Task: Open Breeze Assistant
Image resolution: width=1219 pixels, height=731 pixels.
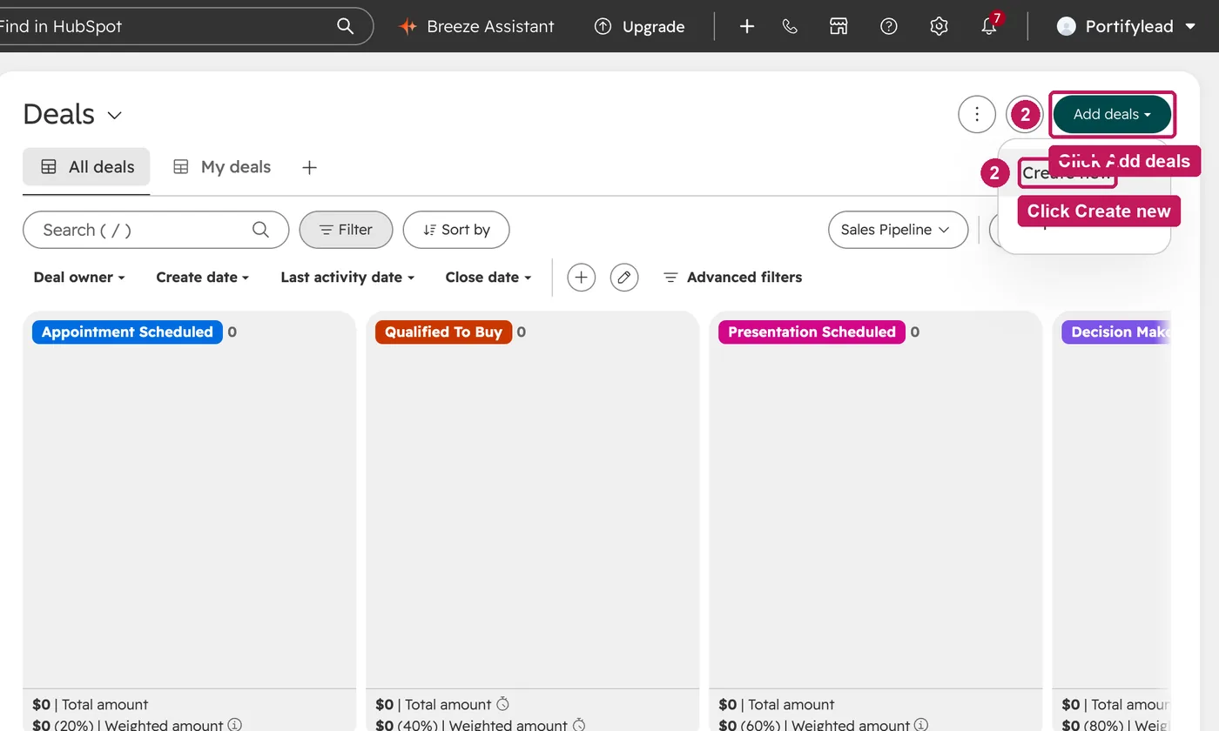Action: pyautogui.click(x=475, y=26)
